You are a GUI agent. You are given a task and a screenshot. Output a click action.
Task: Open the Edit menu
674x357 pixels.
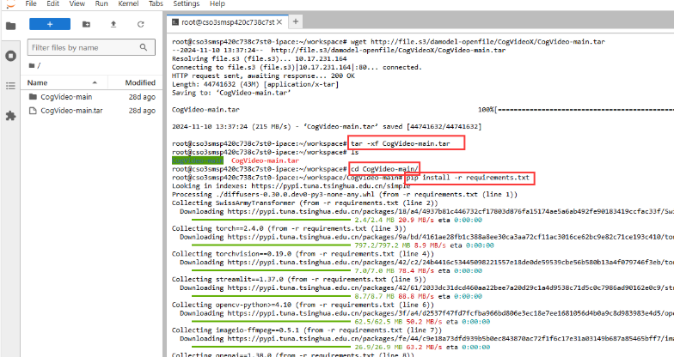[53, 3]
